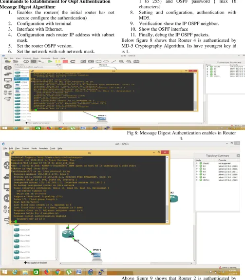Open Annotate menu in lower GNS3 window
The image size is (245, 280).
click(43, 149)
